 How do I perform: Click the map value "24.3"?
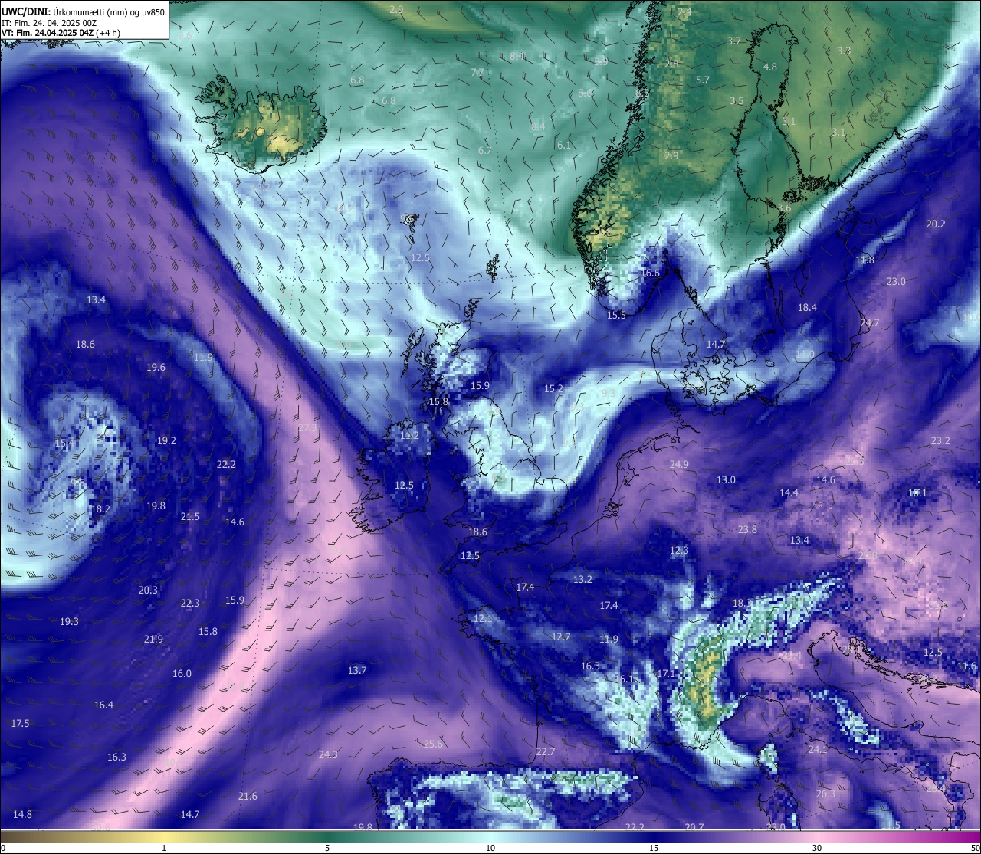pos(328,754)
